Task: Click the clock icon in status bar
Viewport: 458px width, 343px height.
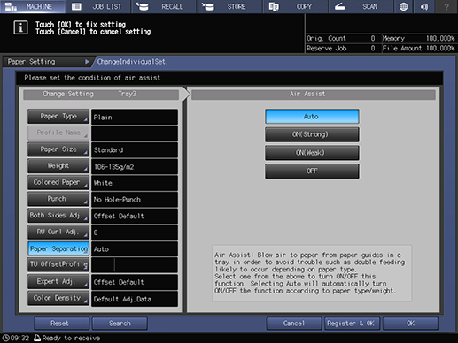Action: pos(5,338)
